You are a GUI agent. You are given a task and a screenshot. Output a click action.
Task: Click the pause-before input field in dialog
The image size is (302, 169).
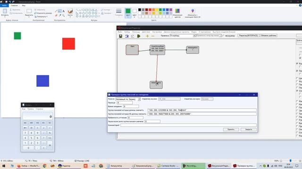[125, 103]
